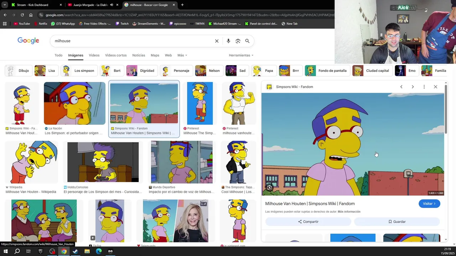
Task: Open HobbyConsolas Milhouse gaming thumbnail
Action: (x=103, y=162)
